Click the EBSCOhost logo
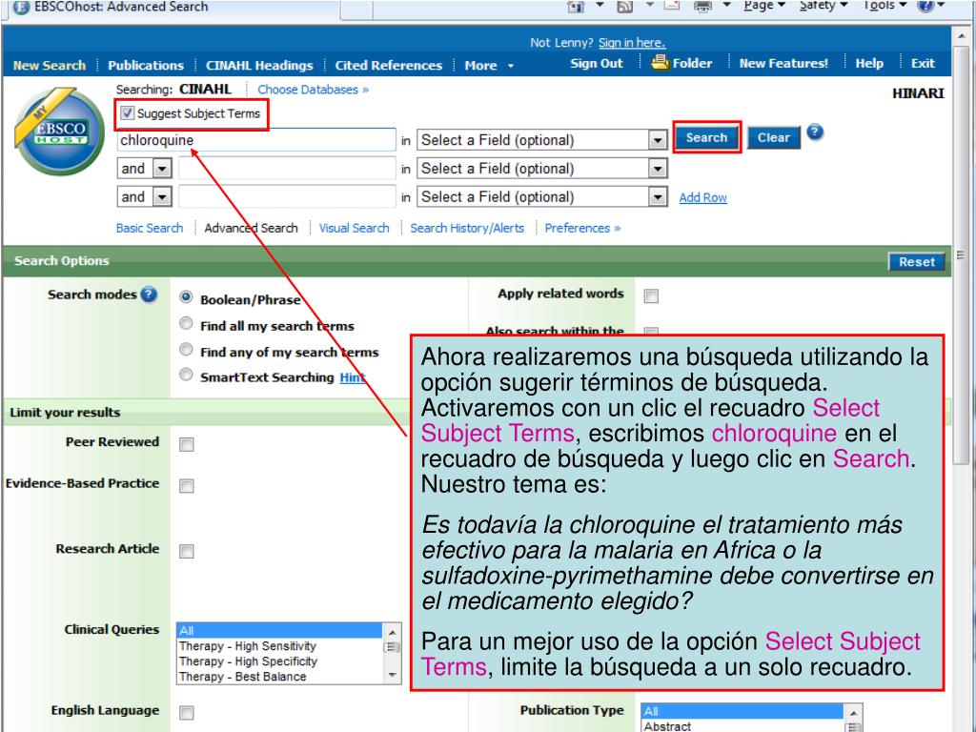The image size is (976, 732). point(60,132)
